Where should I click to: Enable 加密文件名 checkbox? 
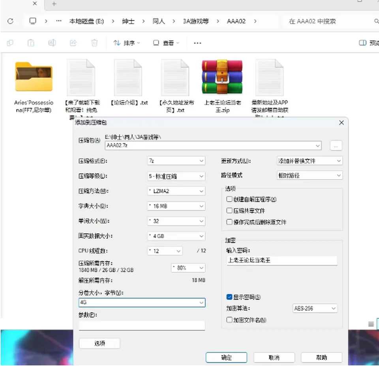click(229, 320)
